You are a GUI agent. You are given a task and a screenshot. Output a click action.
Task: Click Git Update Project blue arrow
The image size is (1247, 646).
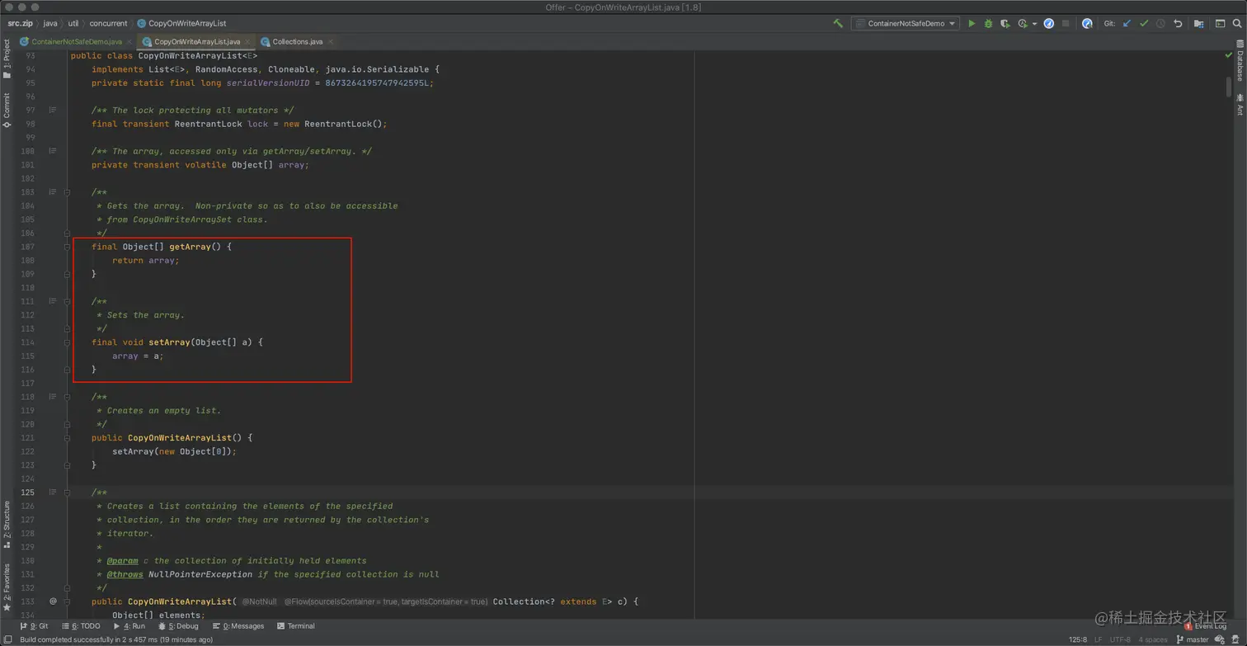(x=1127, y=23)
